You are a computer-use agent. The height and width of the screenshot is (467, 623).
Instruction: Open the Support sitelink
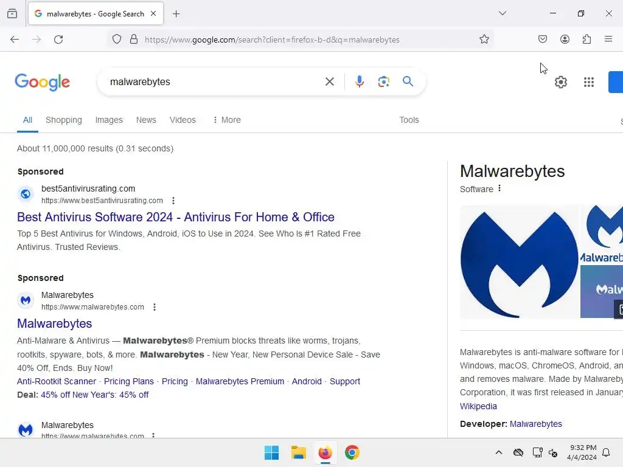(x=345, y=381)
